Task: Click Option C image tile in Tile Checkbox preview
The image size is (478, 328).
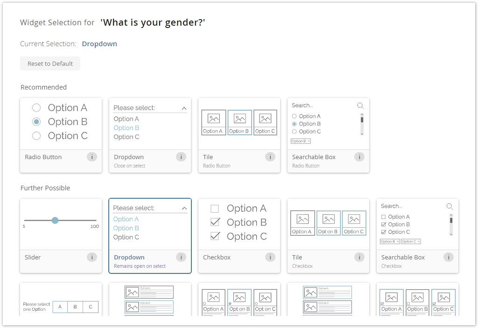Action: pyautogui.click(x=354, y=223)
